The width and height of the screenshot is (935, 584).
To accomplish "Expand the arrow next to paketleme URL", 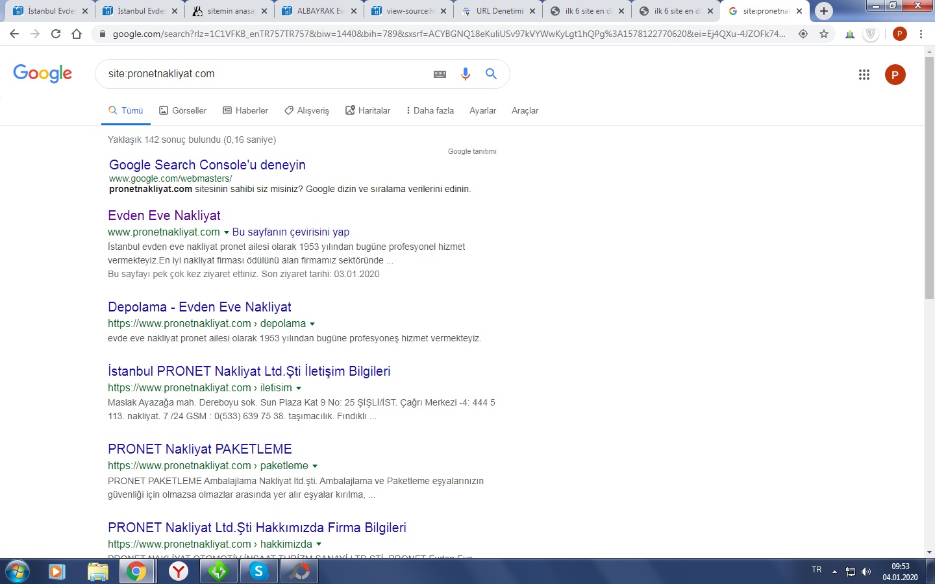I will (315, 466).
